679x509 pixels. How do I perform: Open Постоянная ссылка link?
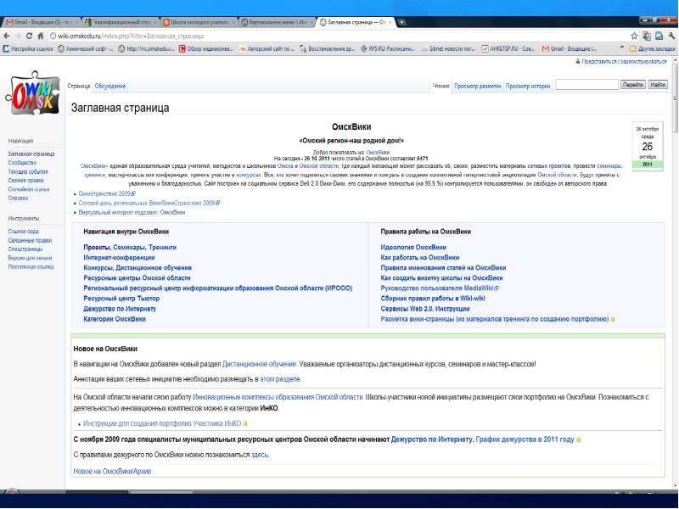(x=31, y=266)
